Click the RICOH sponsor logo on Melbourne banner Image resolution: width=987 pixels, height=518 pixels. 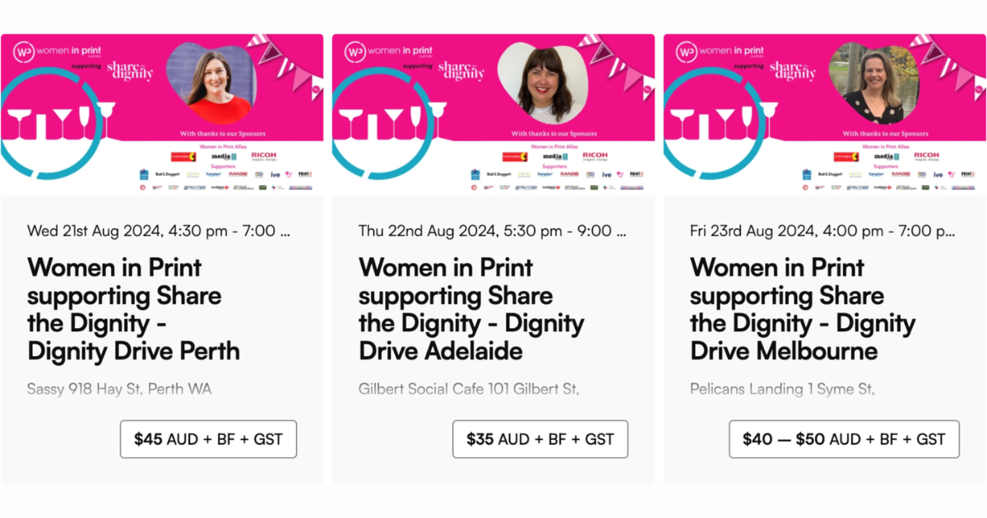click(x=926, y=155)
